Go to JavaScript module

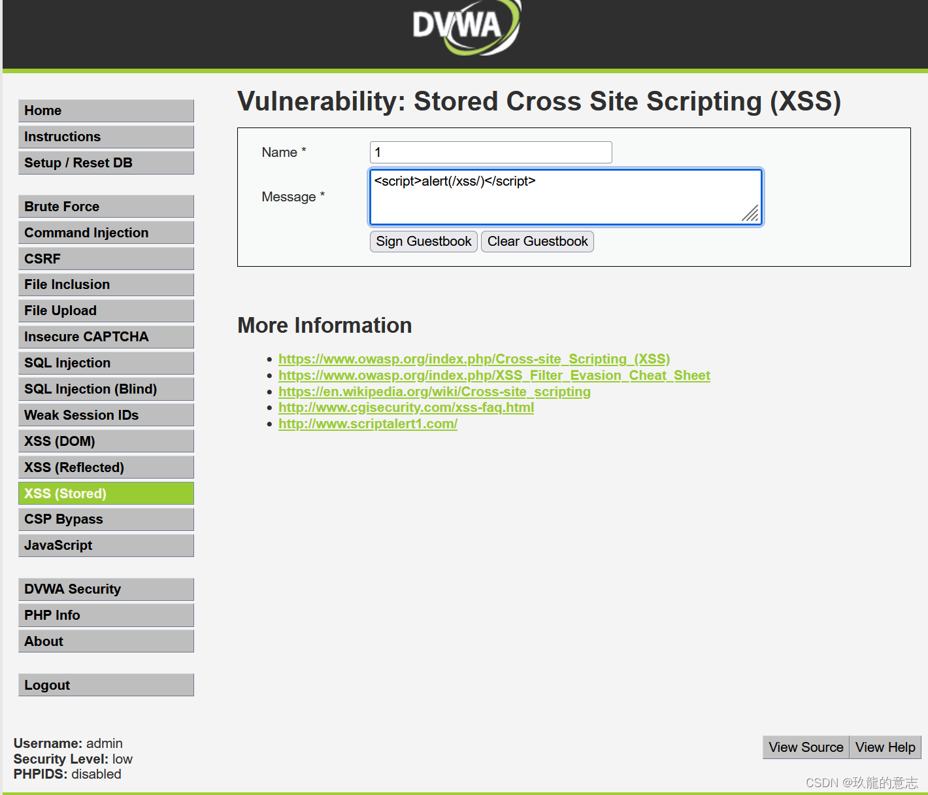(106, 545)
